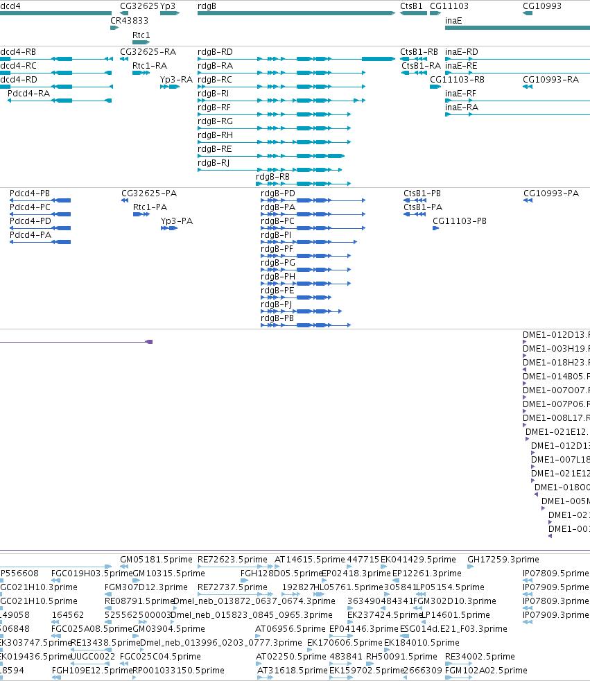The width and height of the screenshot is (590, 681).
Task: Open the CtsB1 gene label
Action: coord(411,6)
